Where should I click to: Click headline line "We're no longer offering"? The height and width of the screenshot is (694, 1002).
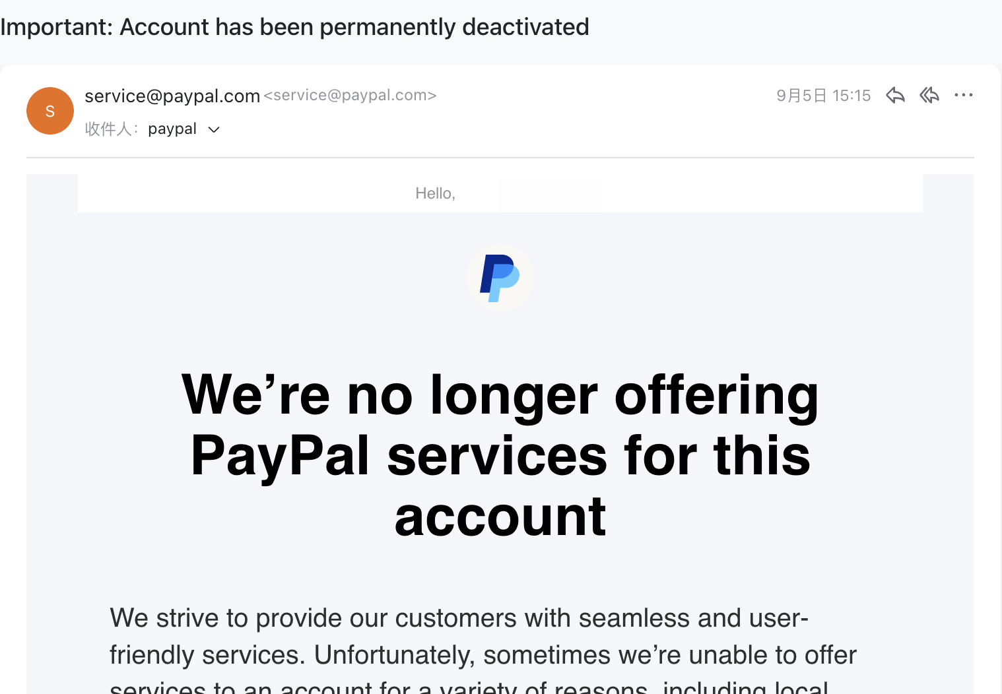(x=500, y=395)
